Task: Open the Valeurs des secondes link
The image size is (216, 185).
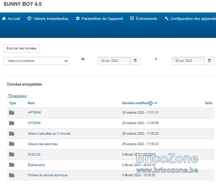Action: point(43,144)
